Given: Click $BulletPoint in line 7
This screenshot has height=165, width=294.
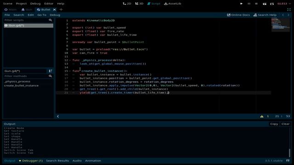Looking at the screenshot, I should tap(133, 42).
